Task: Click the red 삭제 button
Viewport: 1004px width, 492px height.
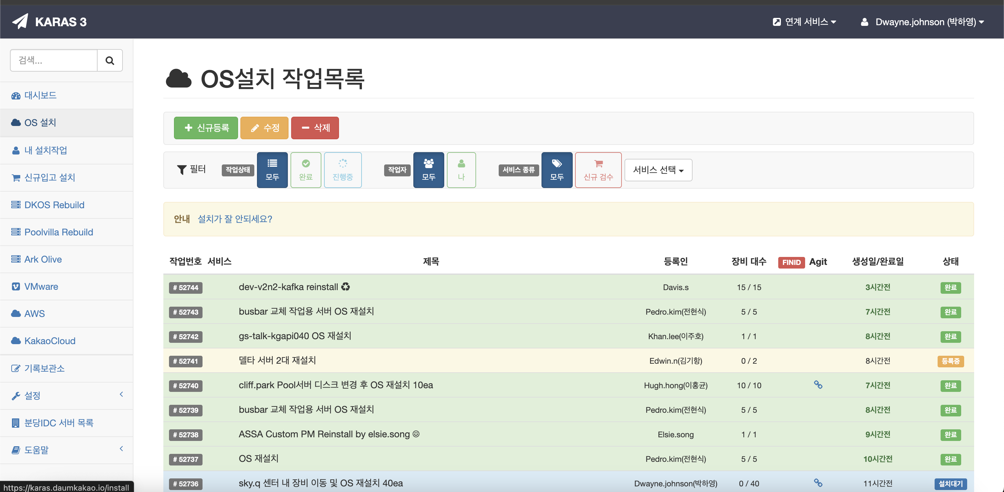Action: click(315, 128)
